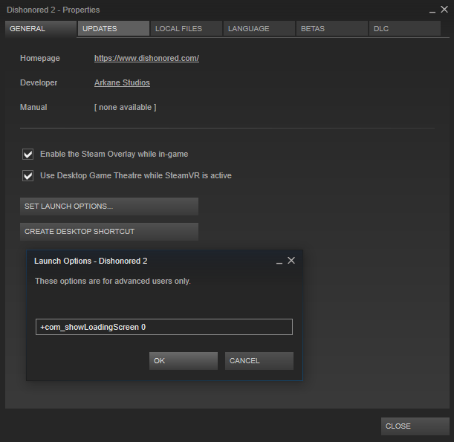Switch to the GENERAL tab
Image resolution: width=454 pixels, height=442 pixels.
point(40,29)
